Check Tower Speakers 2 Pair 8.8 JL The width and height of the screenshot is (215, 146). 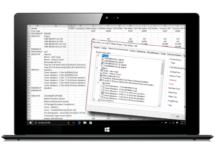(102, 97)
